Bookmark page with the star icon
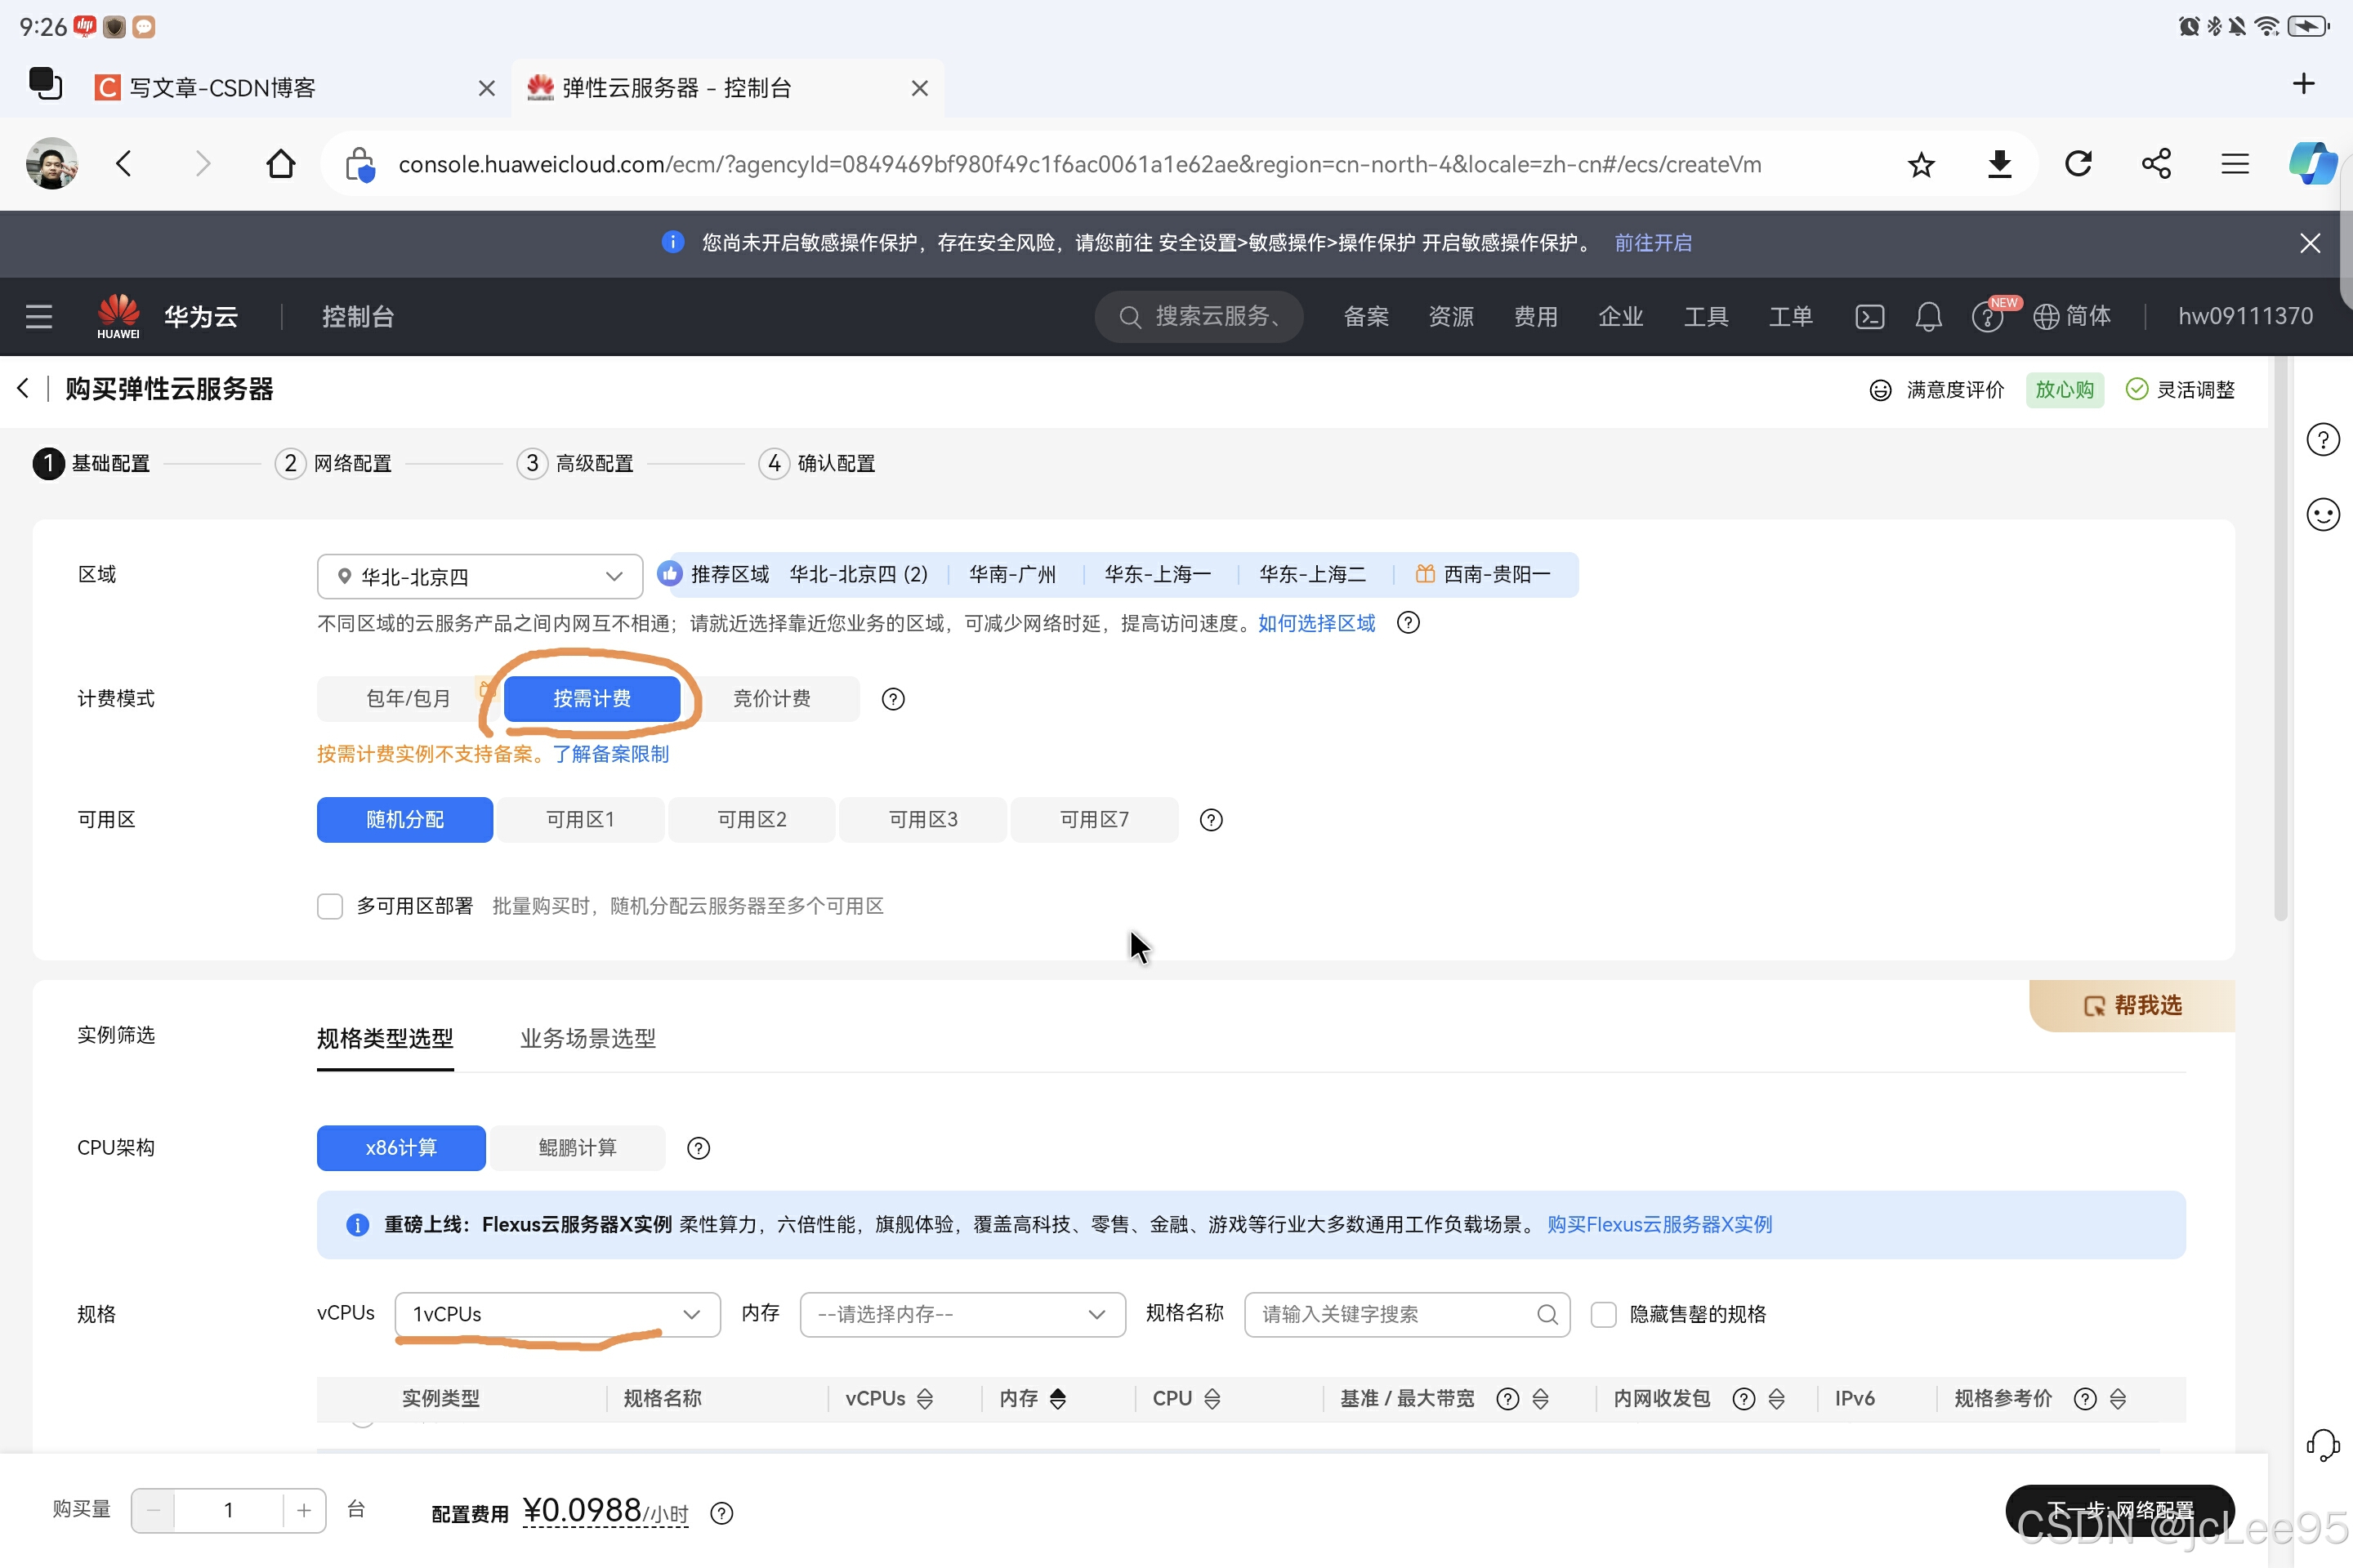This screenshot has height=1568, width=2353. [x=1920, y=164]
